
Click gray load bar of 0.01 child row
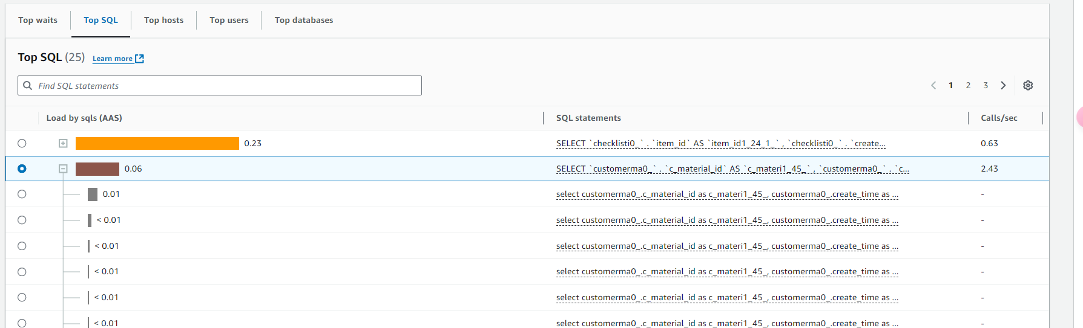click(93, 194)
